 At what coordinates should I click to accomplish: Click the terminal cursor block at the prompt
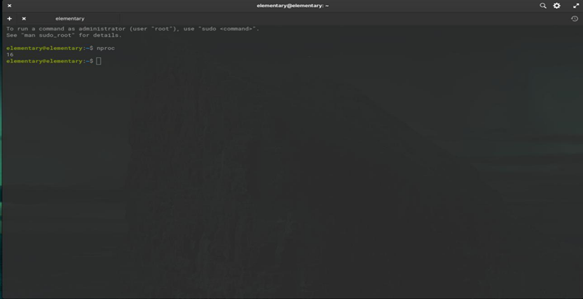click(99, 61)
